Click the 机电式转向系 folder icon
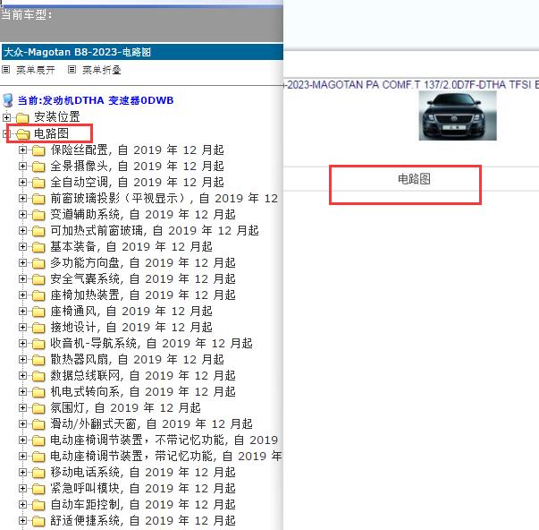The width and height of the screenshot is (539, 530). coord(38,392)
